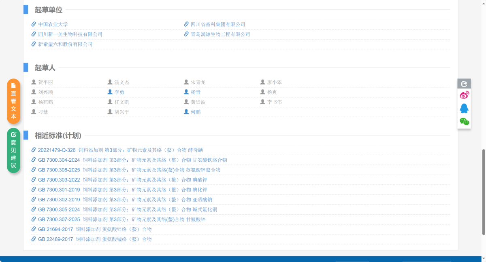Image resolution: width=486 pixels, height=262 pixels.
Task: Click the link icon beside GB 21694-2017
Action: [x=34, y=229]
